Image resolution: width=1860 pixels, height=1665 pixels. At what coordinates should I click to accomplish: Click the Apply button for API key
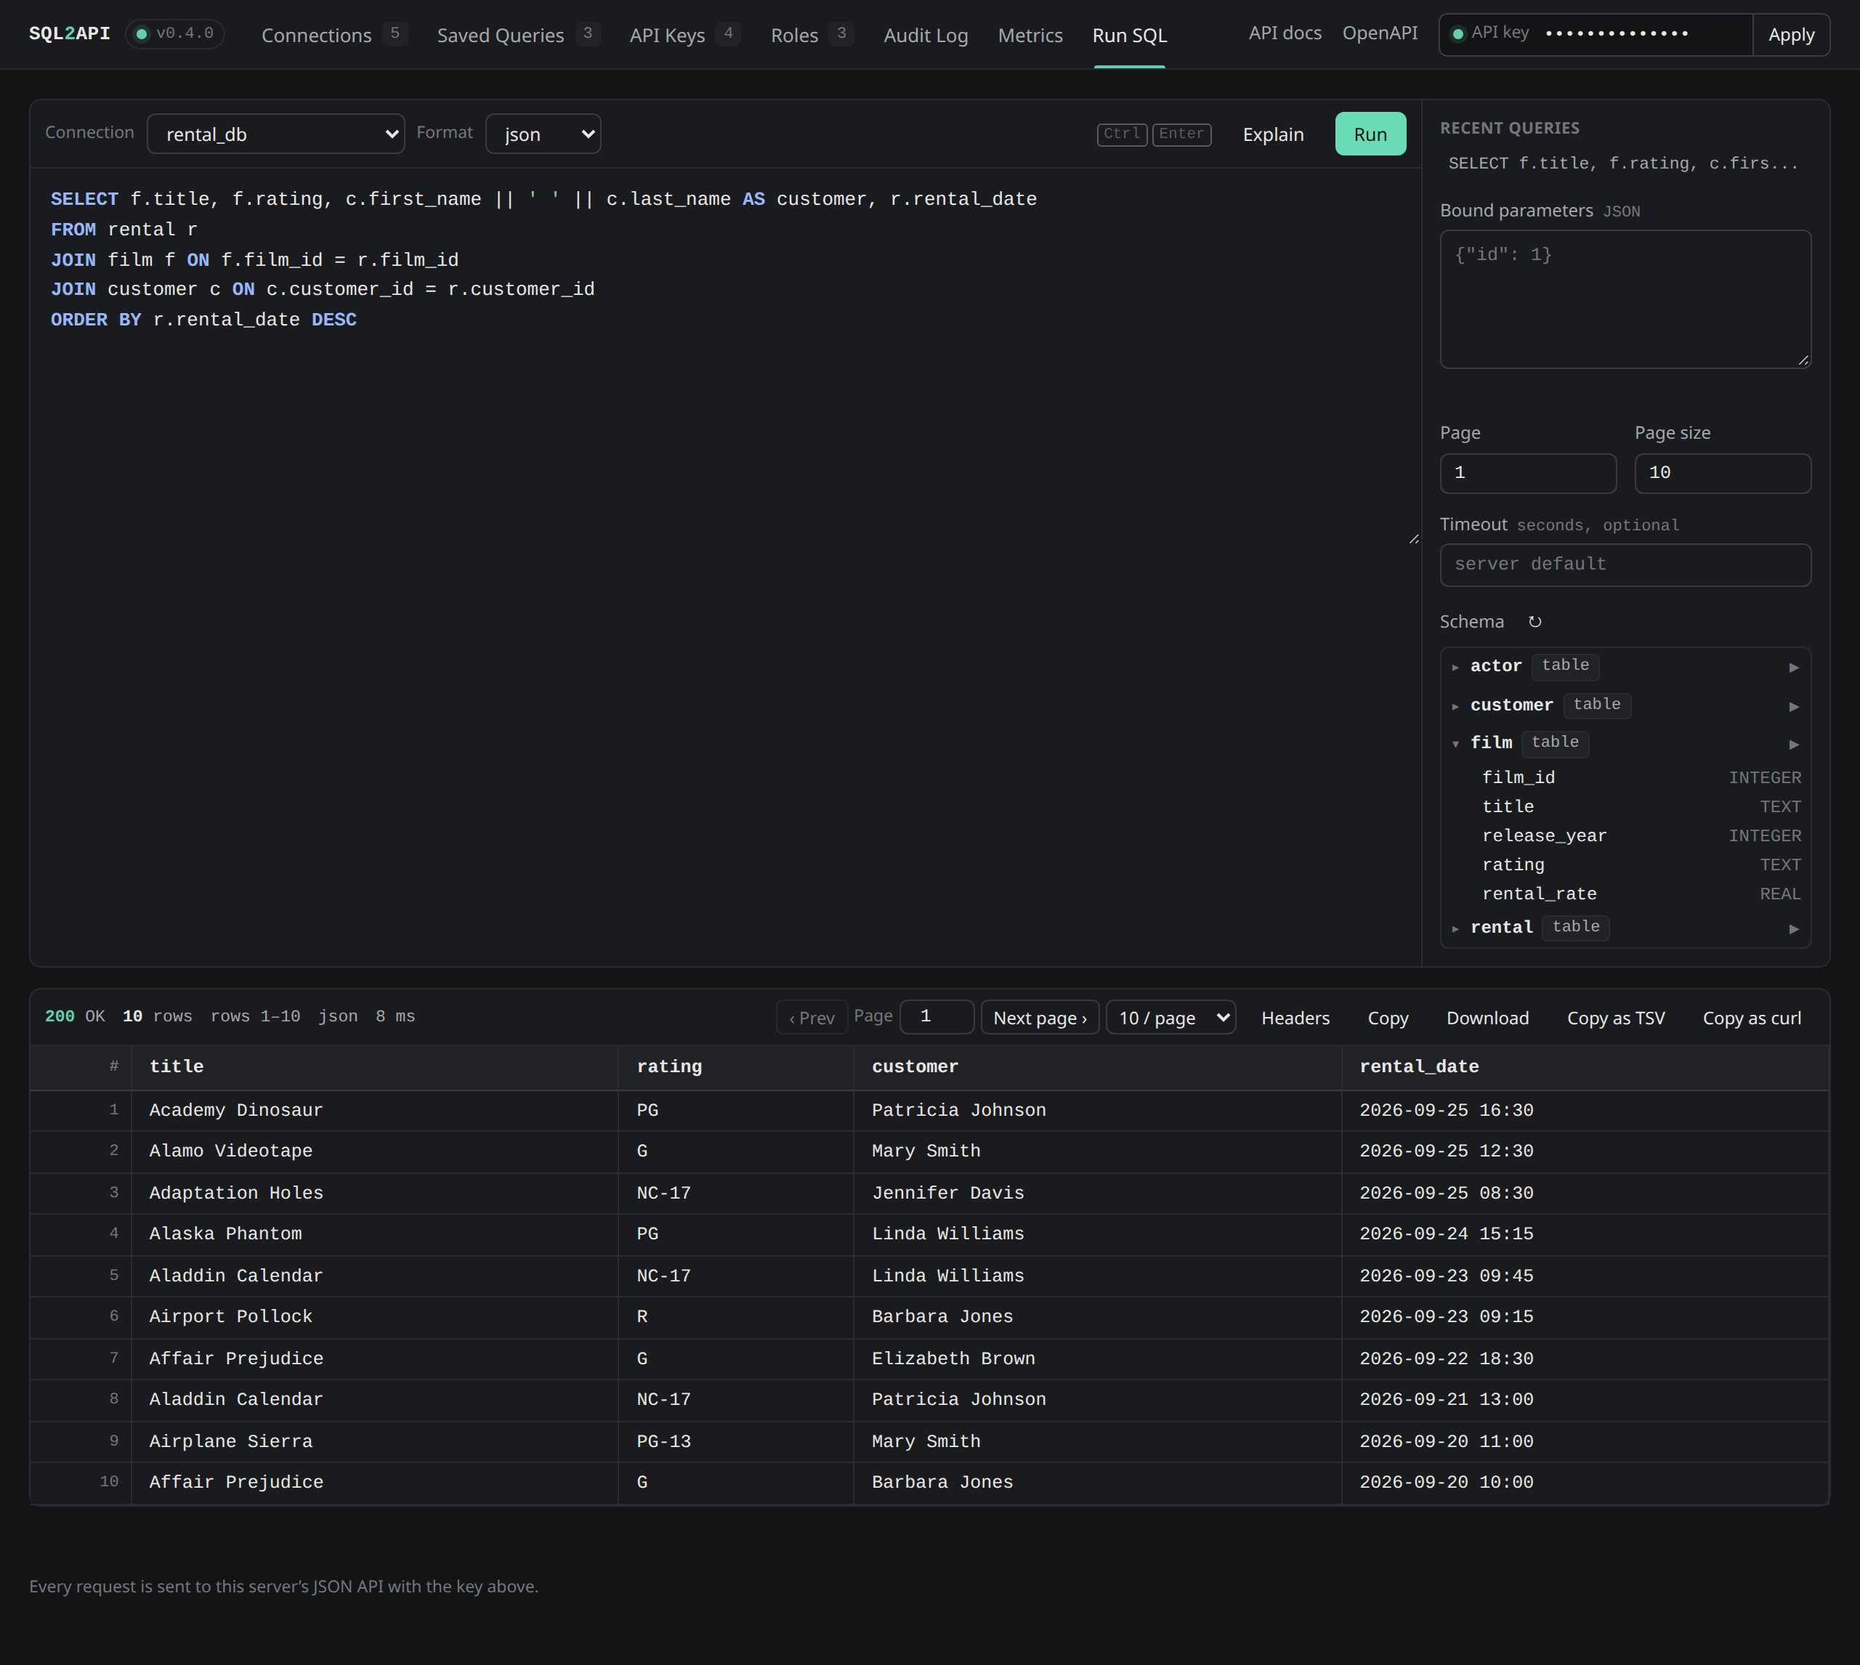coord(1790,35)
